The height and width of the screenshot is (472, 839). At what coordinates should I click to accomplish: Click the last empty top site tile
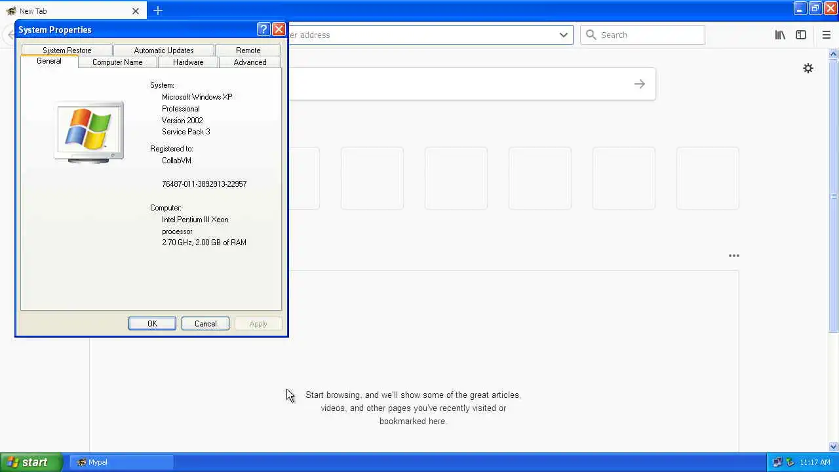(x=707, y=178)
